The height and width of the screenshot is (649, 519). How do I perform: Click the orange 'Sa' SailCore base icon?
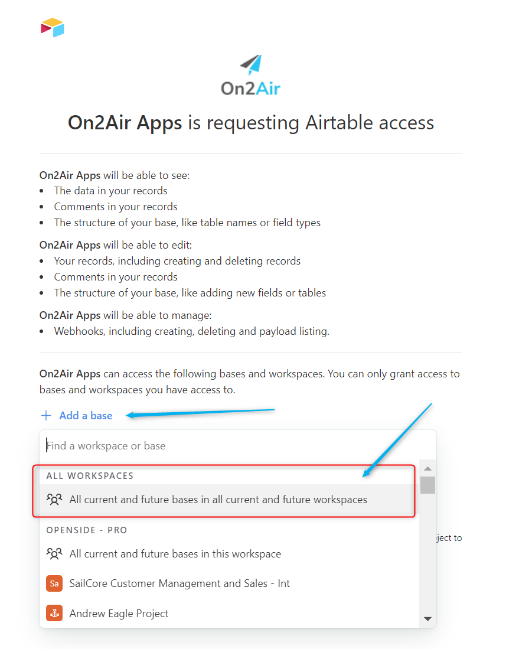54,583
